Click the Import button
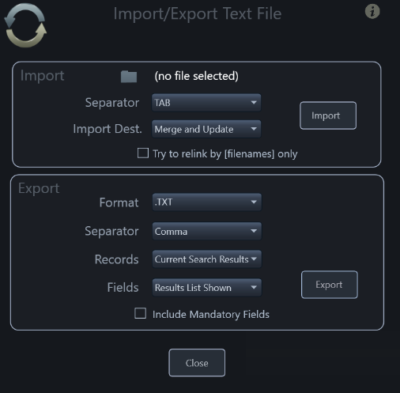 (328, 115)
